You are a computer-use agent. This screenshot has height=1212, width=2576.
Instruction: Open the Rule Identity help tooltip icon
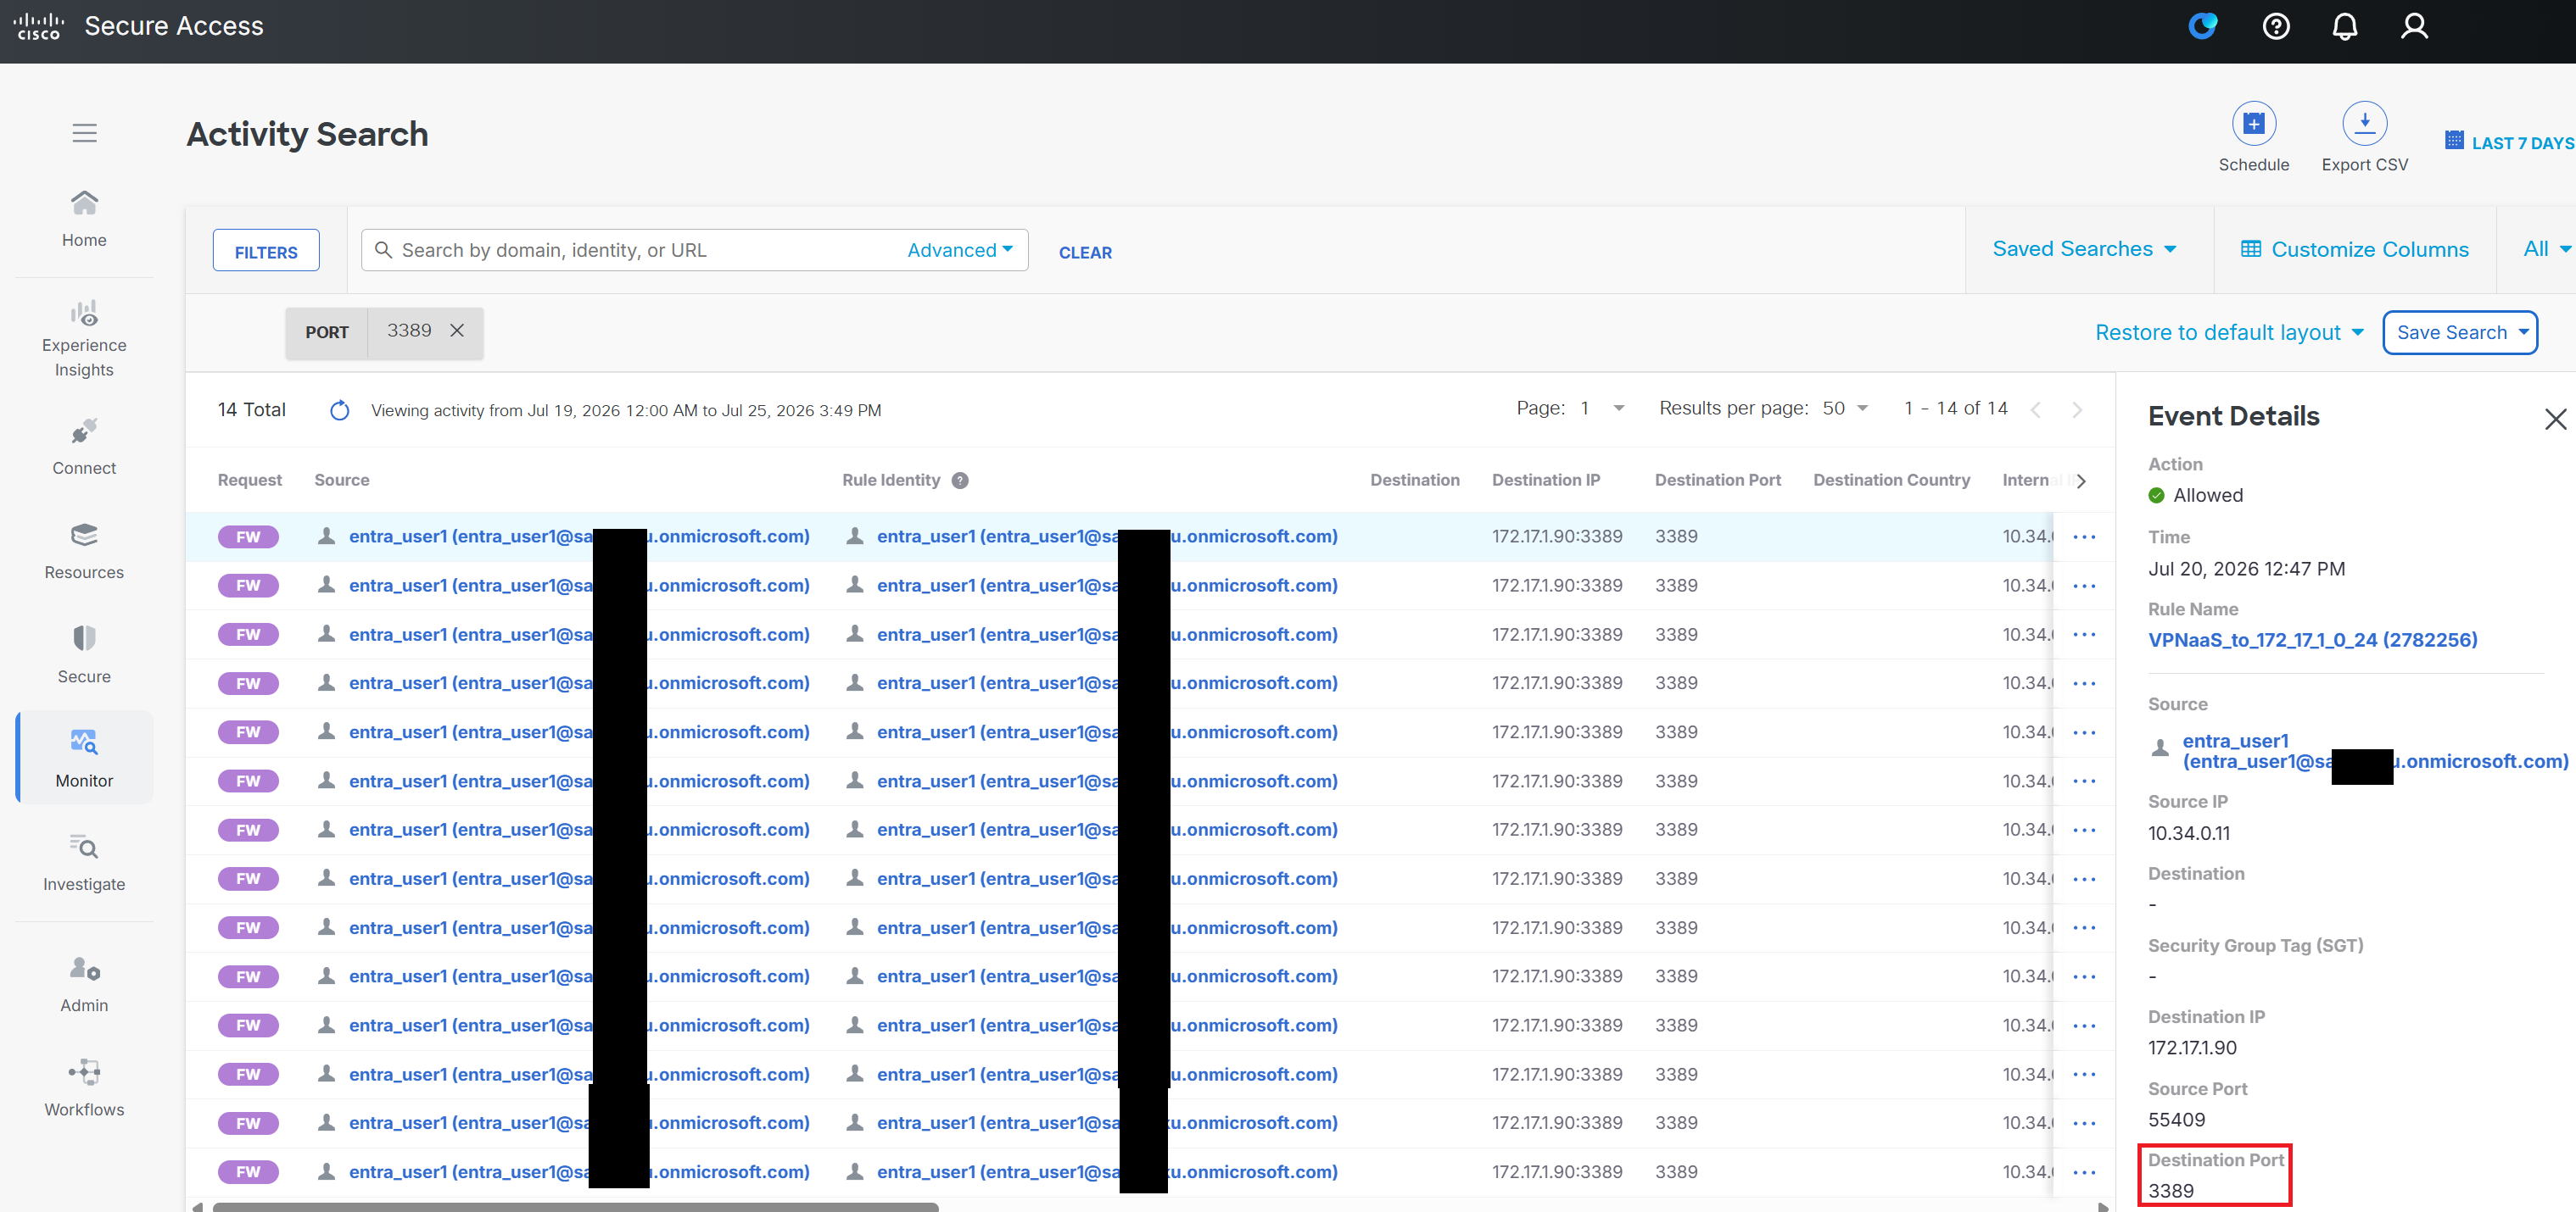(x=960, y=481)
